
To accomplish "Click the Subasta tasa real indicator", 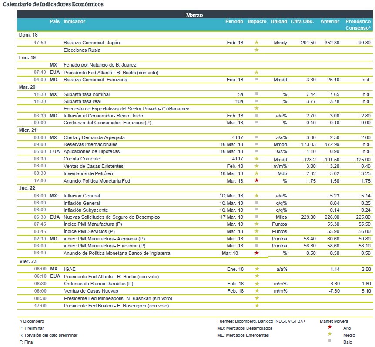I will 82,101.
